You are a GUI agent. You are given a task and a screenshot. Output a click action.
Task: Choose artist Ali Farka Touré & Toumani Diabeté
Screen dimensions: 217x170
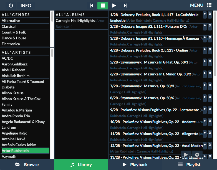point(25,84)
